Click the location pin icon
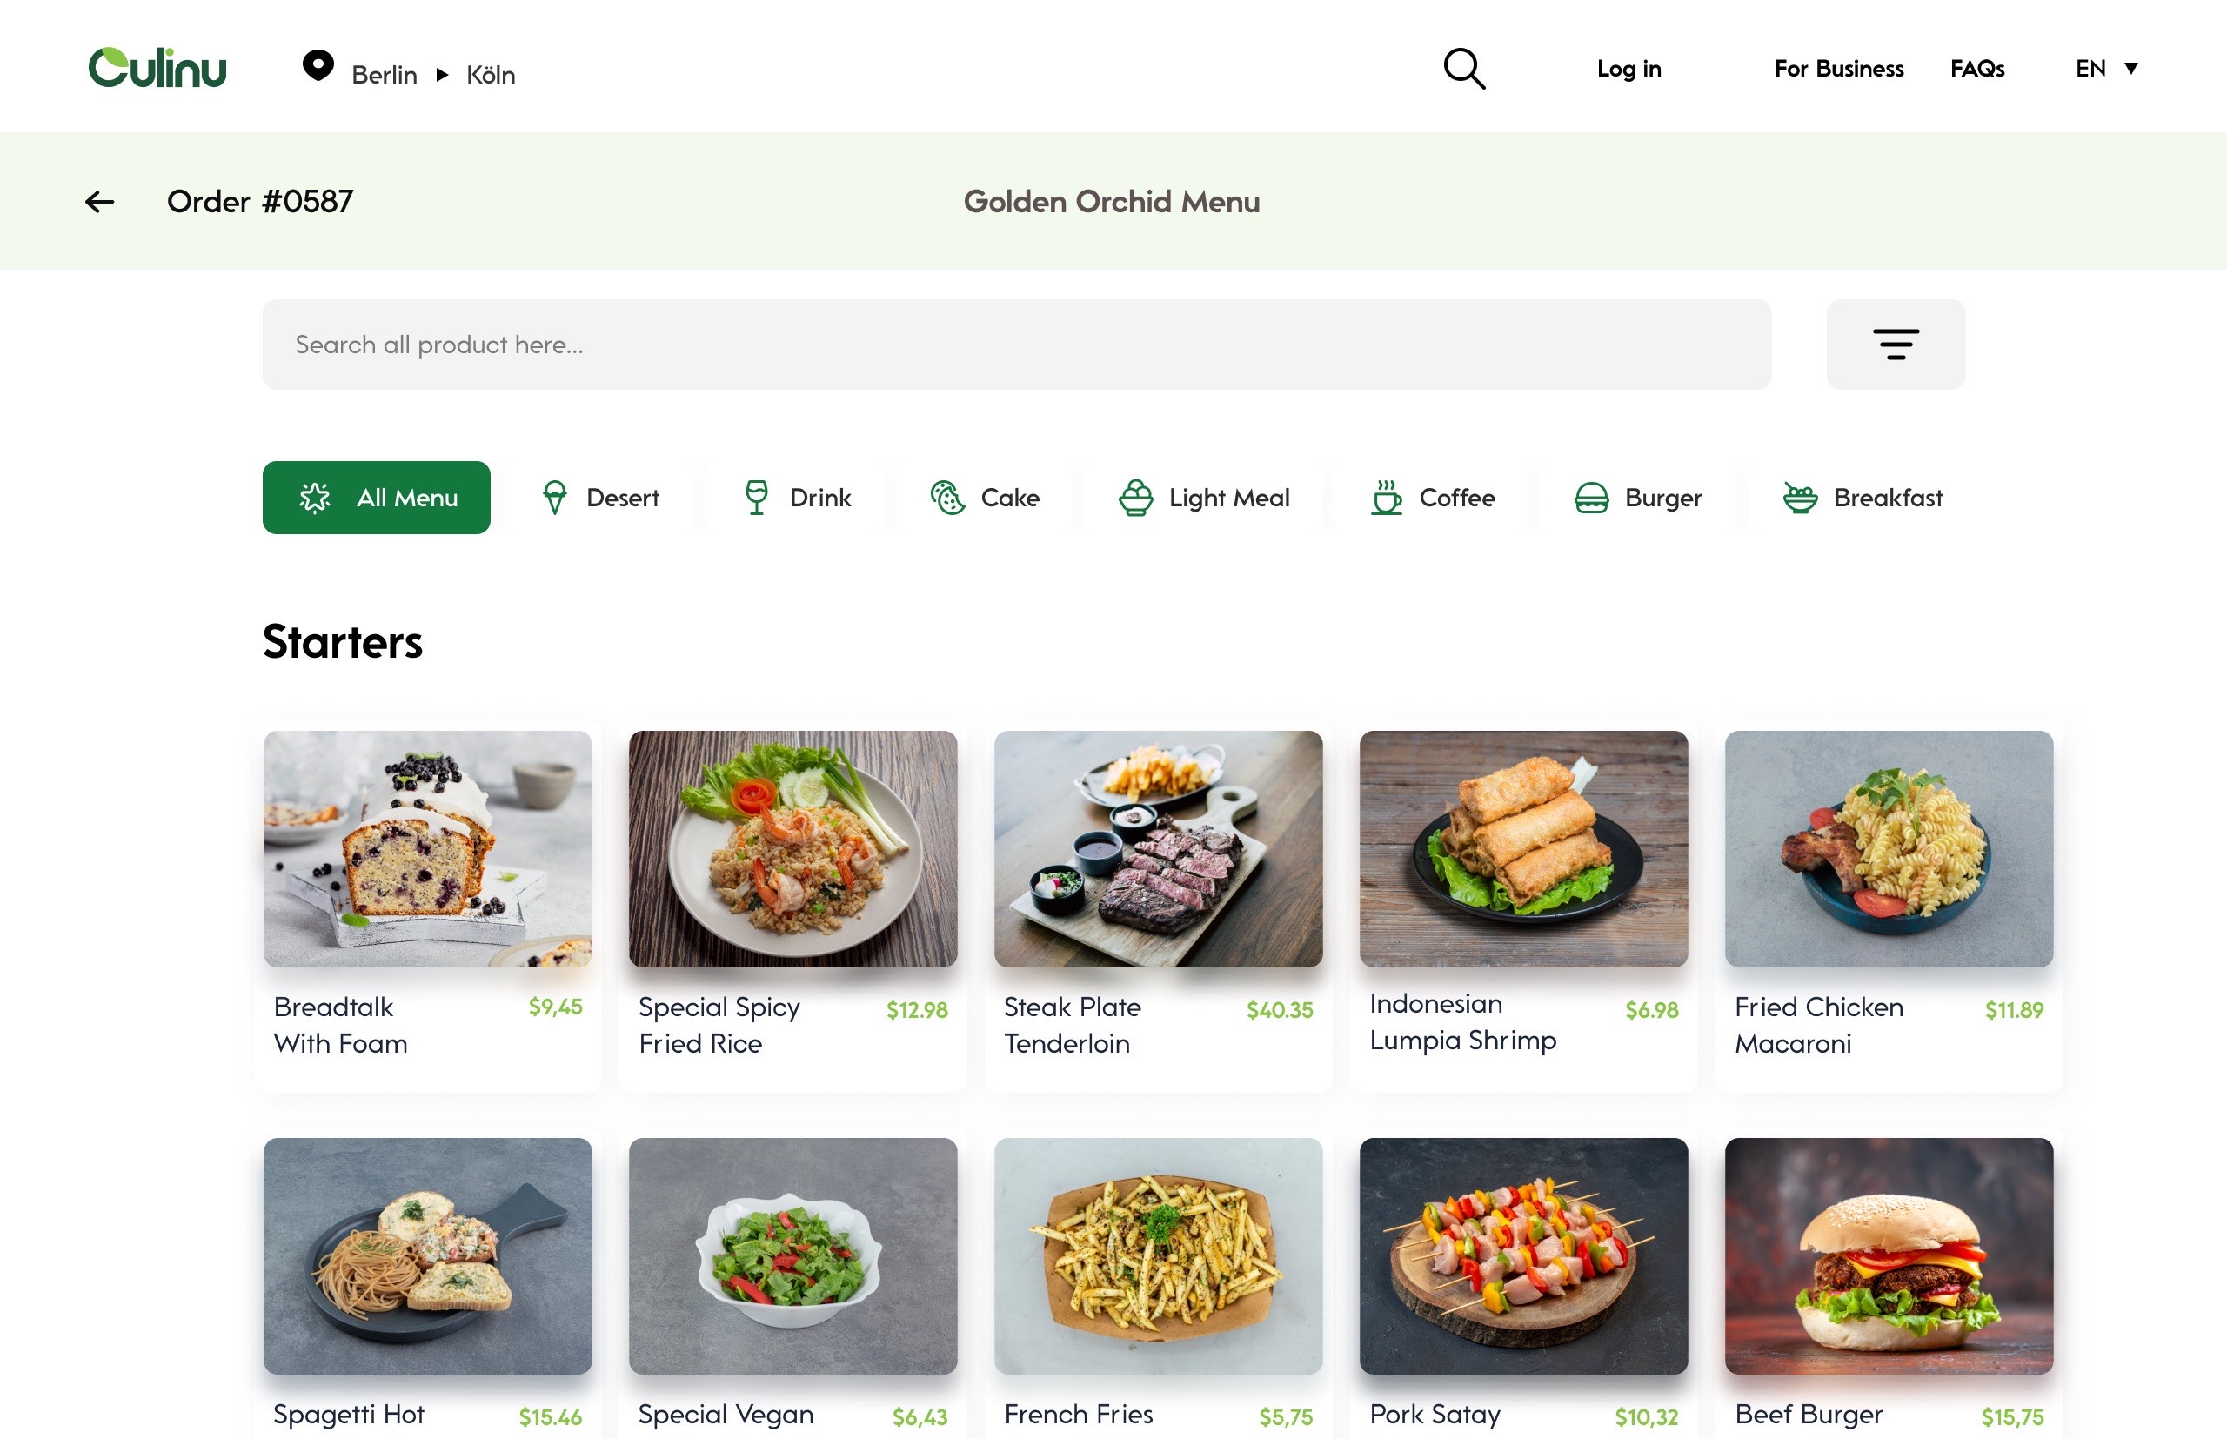This screenshot has width=2227, height=1439. [x=318, y=65]
